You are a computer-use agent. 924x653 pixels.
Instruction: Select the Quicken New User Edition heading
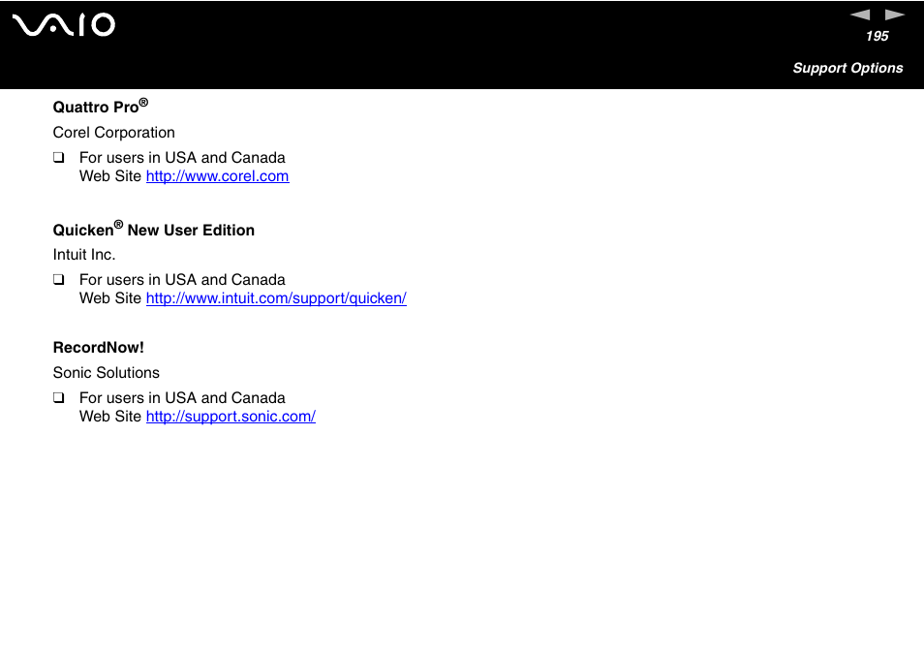154,229
